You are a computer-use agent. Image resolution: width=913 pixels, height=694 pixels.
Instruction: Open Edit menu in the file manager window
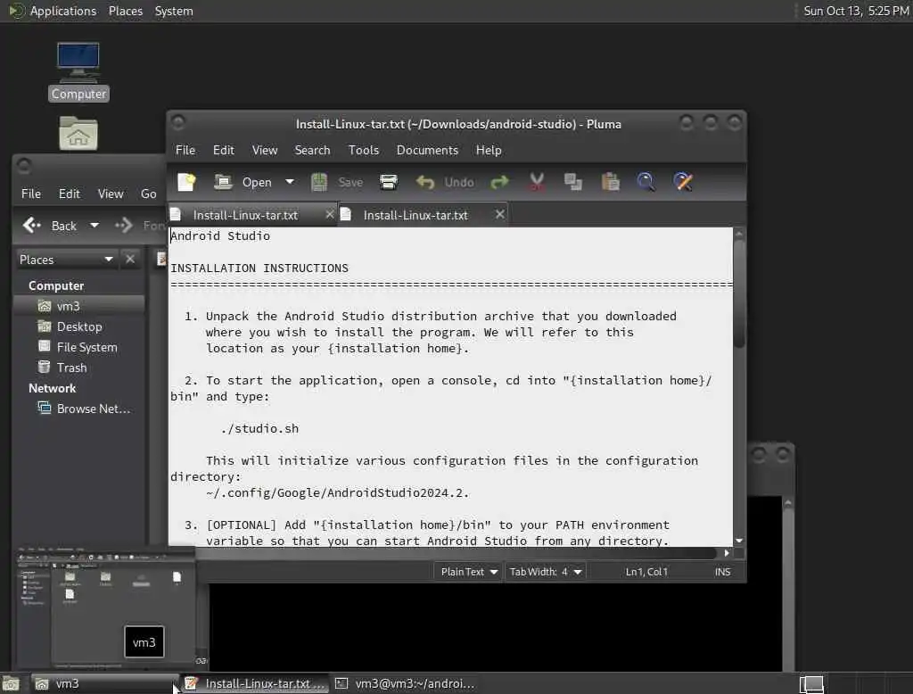(70, 194)
